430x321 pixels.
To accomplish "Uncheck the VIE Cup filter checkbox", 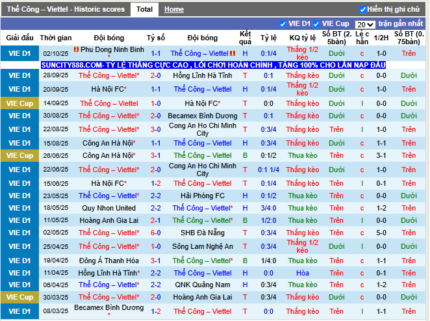I will [x=316, y=24].
